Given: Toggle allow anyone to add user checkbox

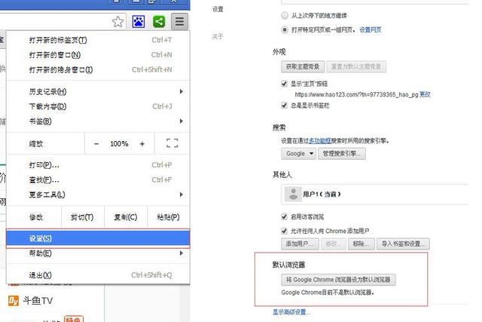Looking at the screenshot, I should coord(285,231).
